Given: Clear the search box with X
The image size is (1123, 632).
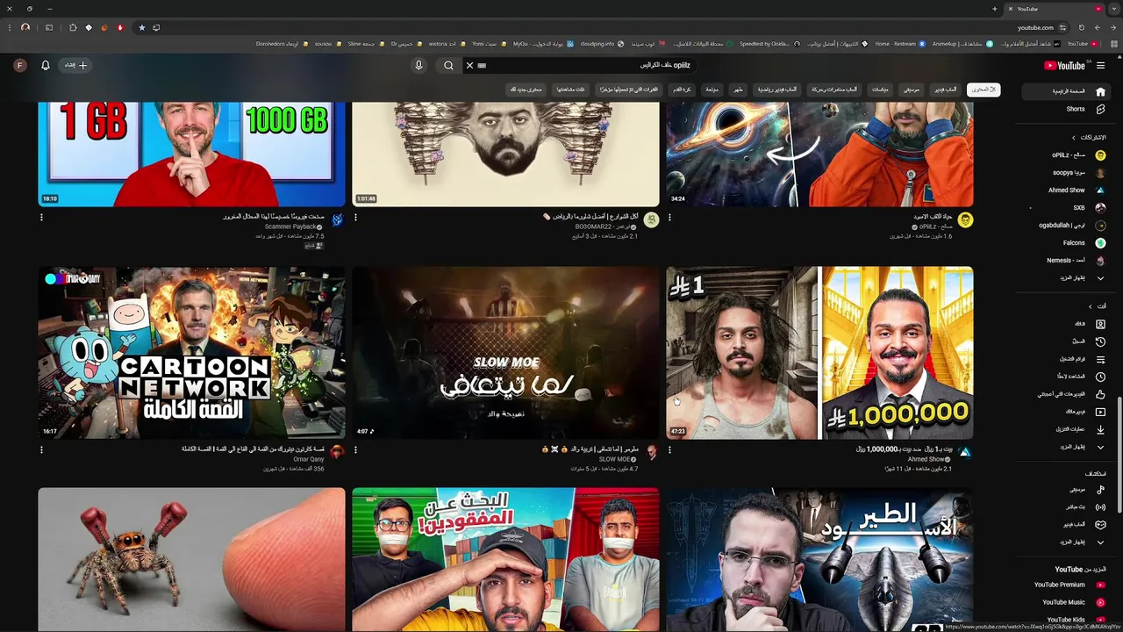Looking at the screenshot, I should point(469,65).
